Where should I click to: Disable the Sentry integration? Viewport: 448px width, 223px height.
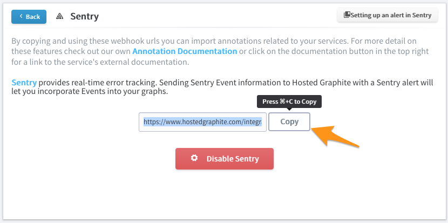225,159
